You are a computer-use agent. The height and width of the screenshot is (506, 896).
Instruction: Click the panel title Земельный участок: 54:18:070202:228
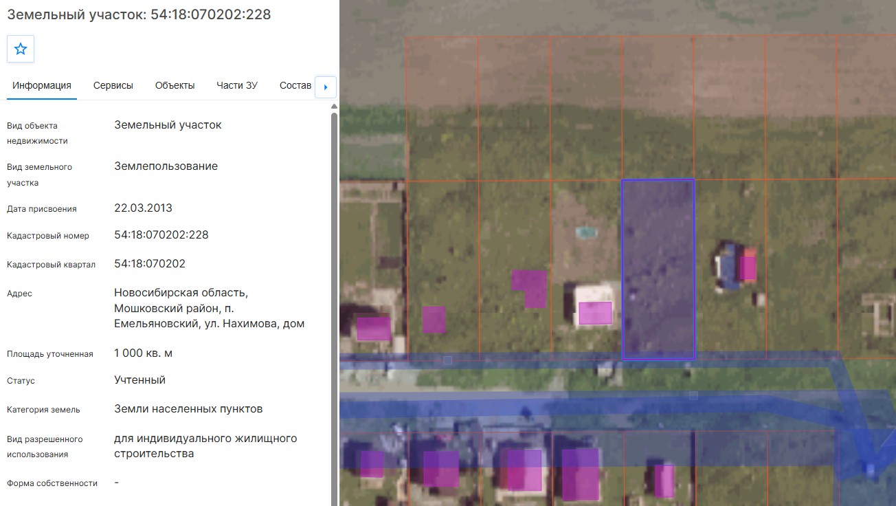[139, 14]
